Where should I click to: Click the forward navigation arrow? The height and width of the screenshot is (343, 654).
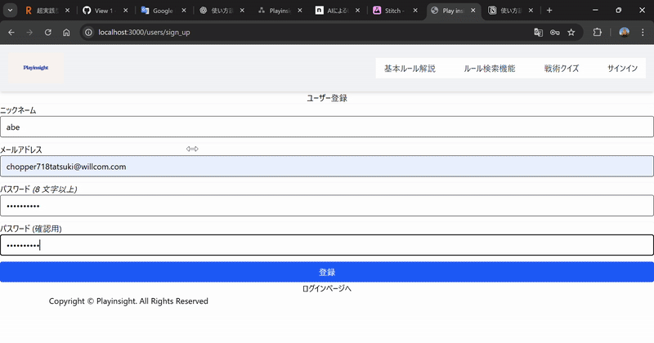point(29,33)
